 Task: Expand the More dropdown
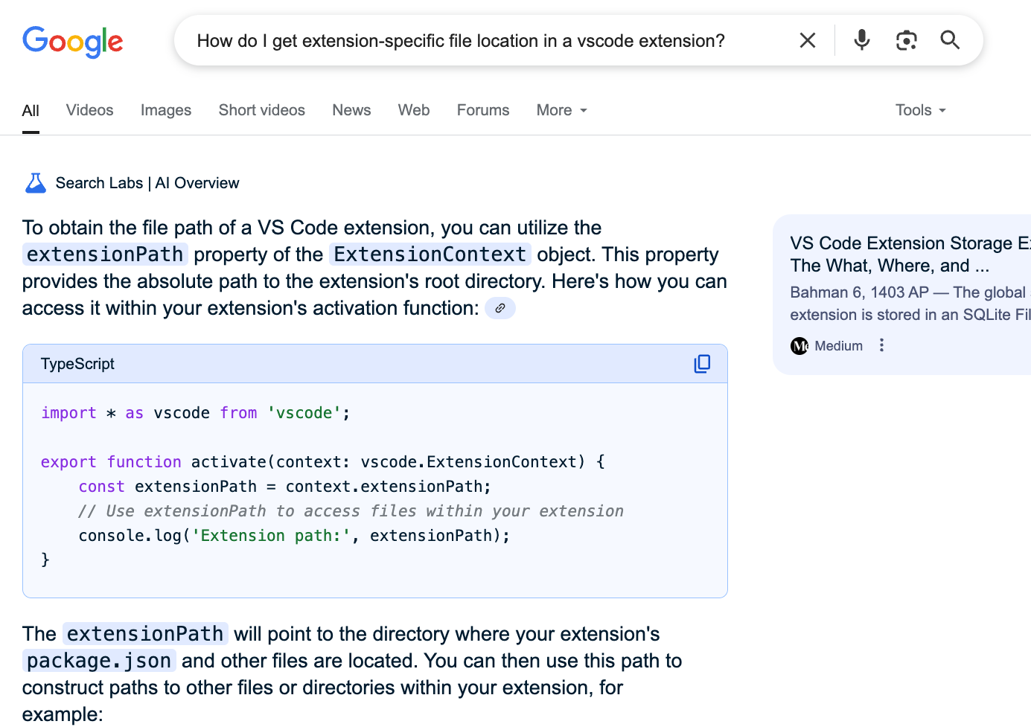pos(562,110)
